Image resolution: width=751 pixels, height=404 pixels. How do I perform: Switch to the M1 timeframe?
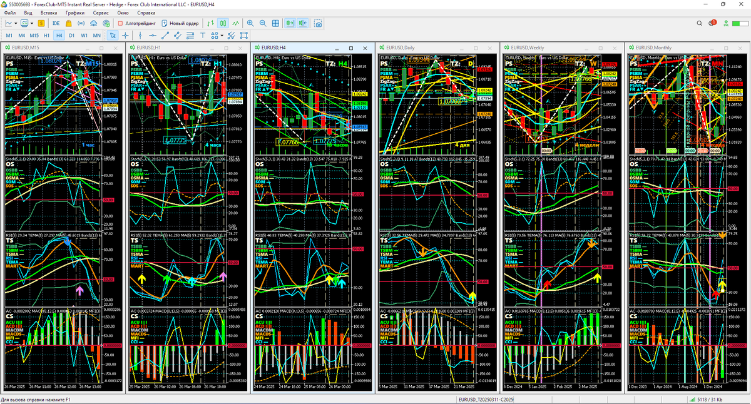coord(9,36)
